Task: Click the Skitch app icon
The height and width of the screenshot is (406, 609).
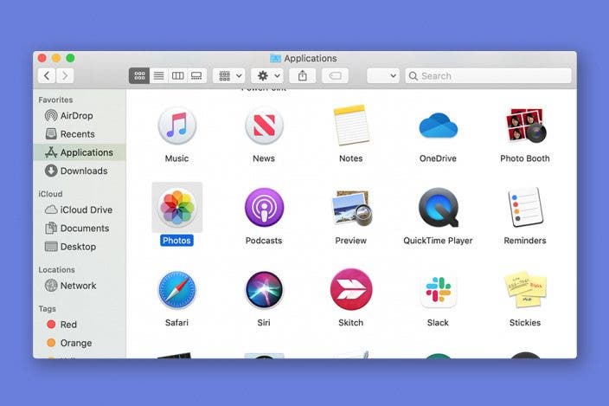Action: [351, 289]
